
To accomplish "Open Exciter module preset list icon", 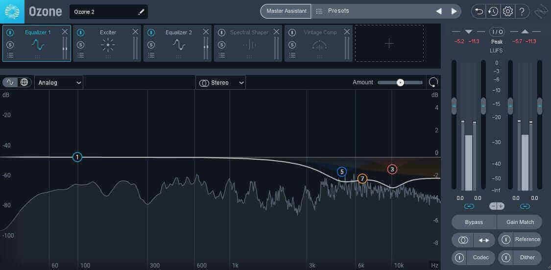I will pos(81,55).
